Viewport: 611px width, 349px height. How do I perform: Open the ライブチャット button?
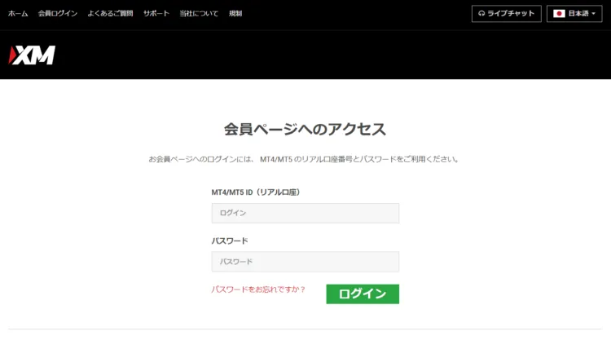tap(506, 14)
